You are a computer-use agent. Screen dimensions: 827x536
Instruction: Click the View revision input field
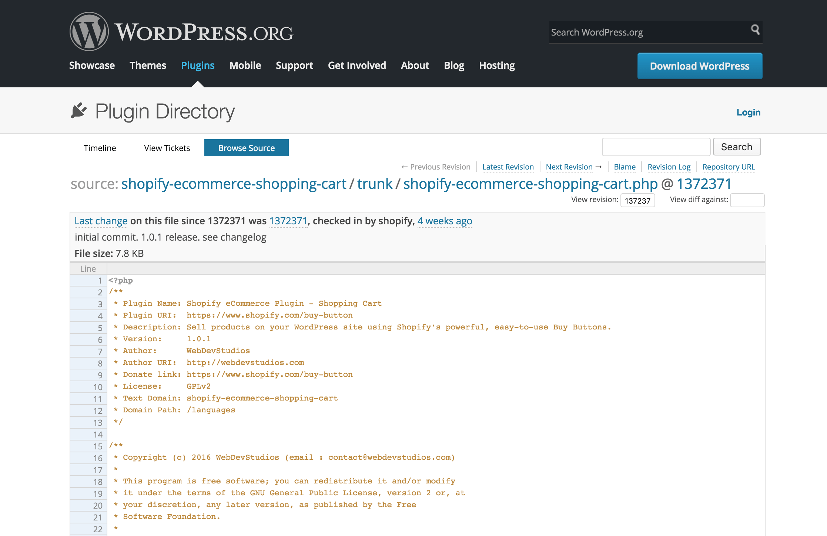pyautogui.click(x=637, y=200)
